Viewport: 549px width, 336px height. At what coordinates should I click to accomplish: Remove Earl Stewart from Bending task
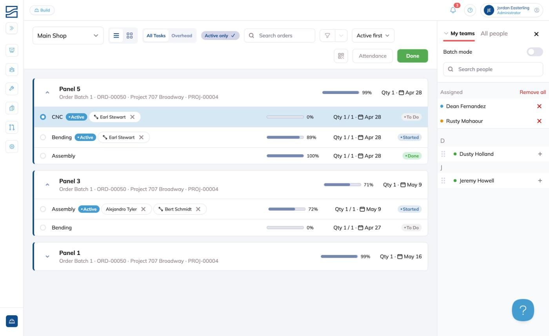click(x=141, y=137)
